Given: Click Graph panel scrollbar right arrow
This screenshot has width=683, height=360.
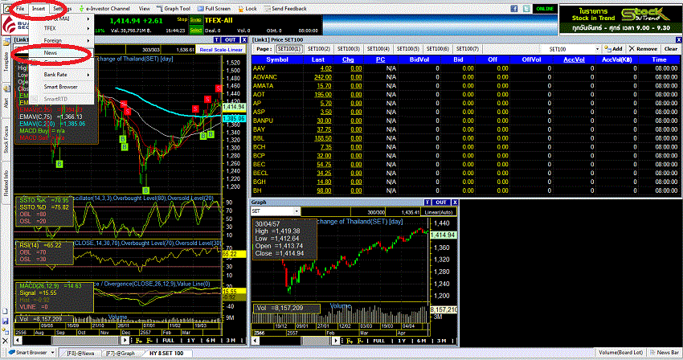Looking at the screenshot, I should pyautogui.click(x=336, y=341).
